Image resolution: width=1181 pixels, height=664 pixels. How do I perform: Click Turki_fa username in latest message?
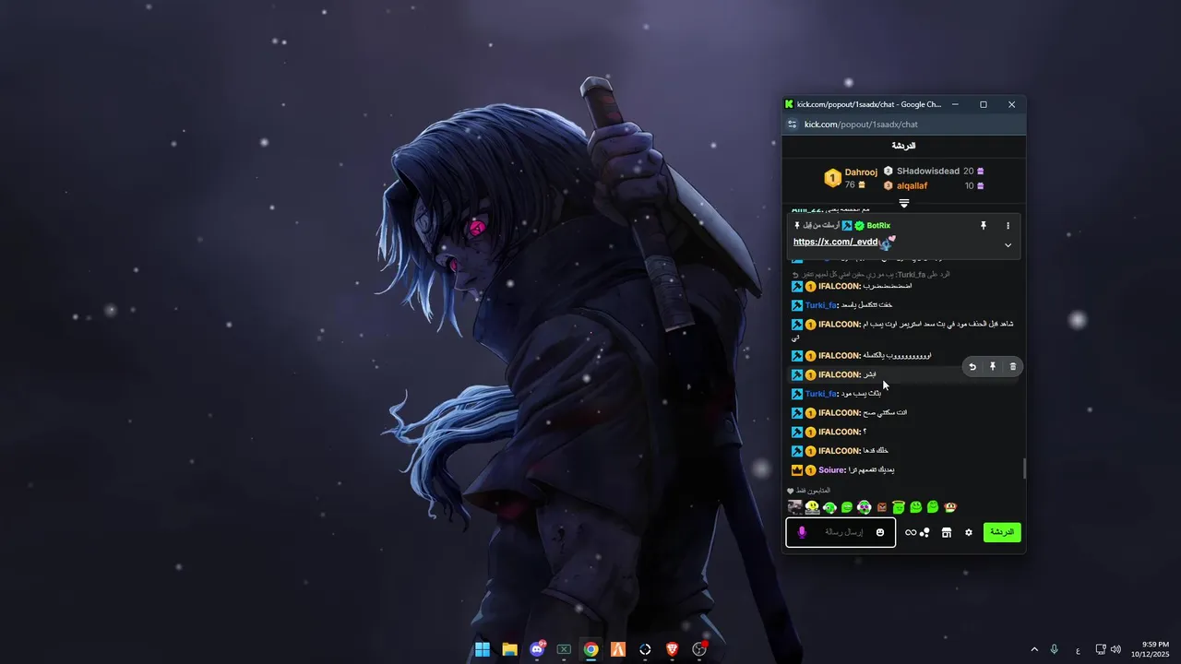(820, 394)
